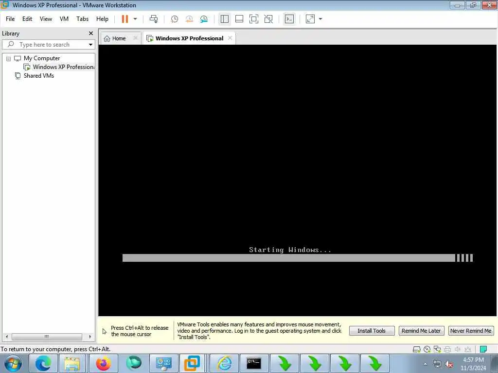Click the Install Tools button
Viewport: 498px width, 373px height.
(x=372, y=331)
